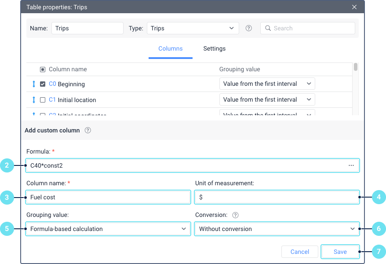The height and width of the screenshot is (264, 386).
Task: Open the formula ellipsis options button
Action: click(x=351, y=165)
